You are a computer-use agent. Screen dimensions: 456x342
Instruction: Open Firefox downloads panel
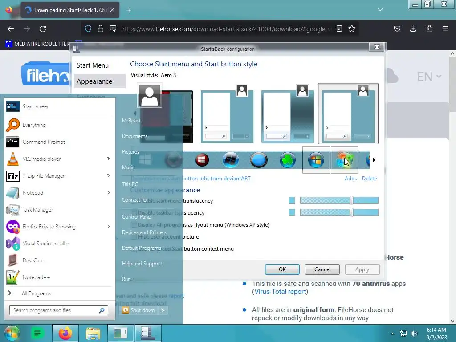point(413,28)
